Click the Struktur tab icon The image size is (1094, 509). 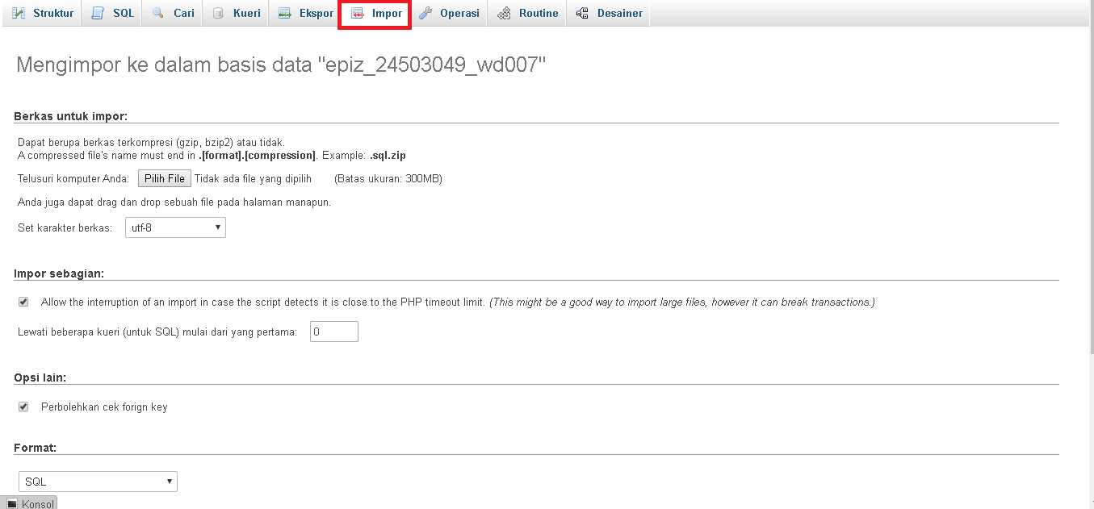[19, 13]
